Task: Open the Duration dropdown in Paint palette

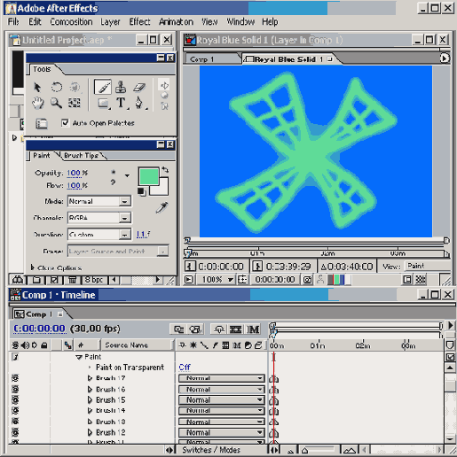Action: click(99, 235)
